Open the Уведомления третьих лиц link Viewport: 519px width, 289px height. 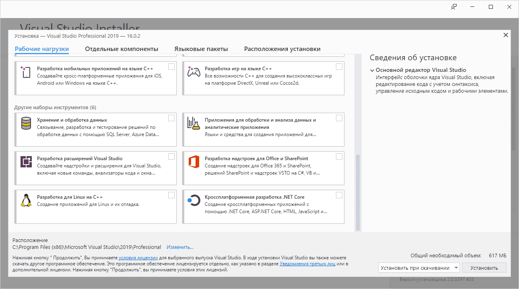pyautogui.click(x=307, y=264)
